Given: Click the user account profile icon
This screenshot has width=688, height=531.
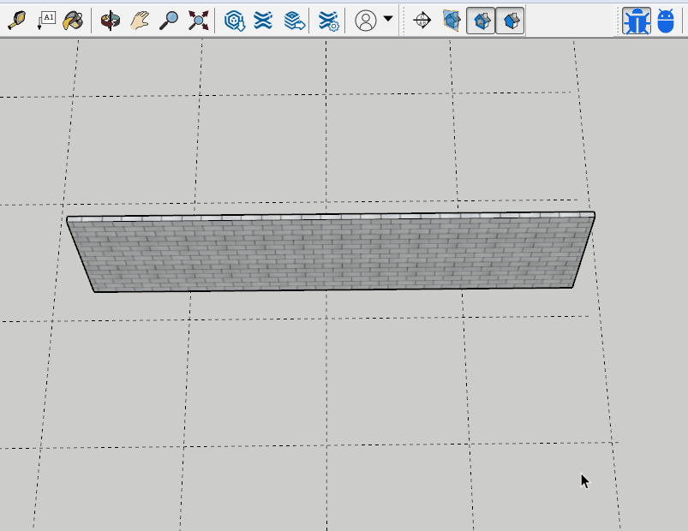Looking at the screenshot, I should (366, 21).
